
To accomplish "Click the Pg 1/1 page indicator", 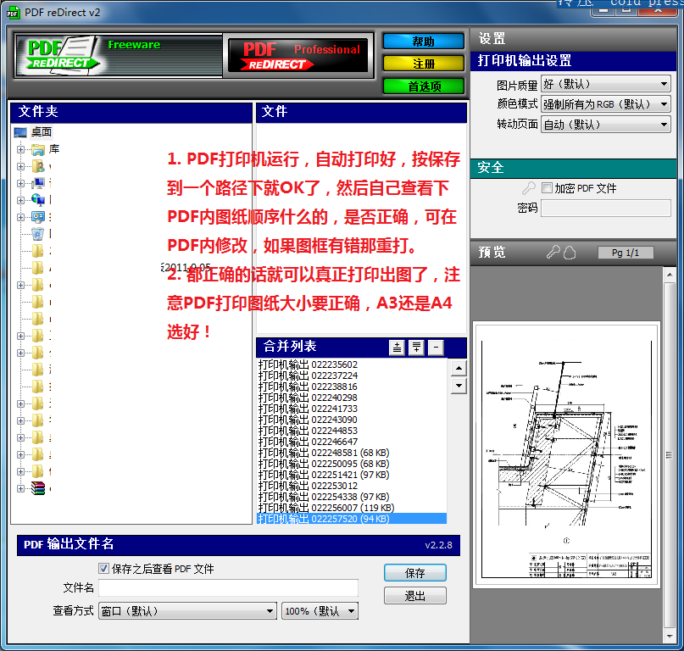I will pyautogui.click(x=626, y=253).
